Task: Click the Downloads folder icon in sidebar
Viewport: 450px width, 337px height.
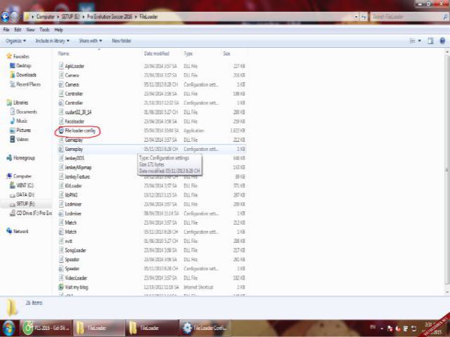Action: (x=13, y=75)
